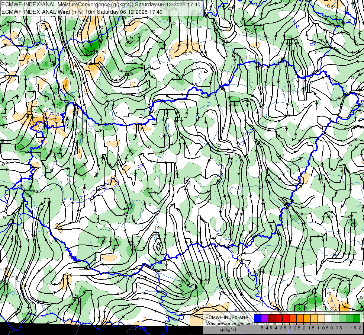Click the '-3.5' value on the legend scale
This screenshot has height=335, width=364.
(x=282, y=328)
